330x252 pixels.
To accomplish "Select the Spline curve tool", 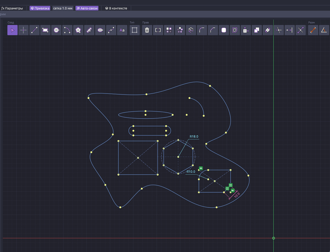I will (x=111, y=30).
